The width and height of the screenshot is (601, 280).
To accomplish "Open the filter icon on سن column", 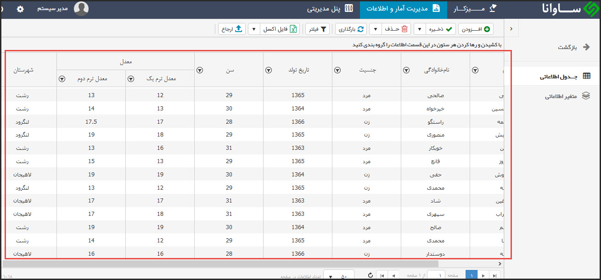I will click(200, 70).
